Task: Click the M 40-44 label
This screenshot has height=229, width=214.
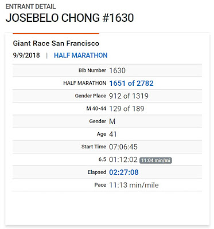Action: coord(96,109)
